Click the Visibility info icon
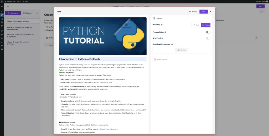Image resolution: width=269 pixels, height=136 pixels. (x=162, y=25)
